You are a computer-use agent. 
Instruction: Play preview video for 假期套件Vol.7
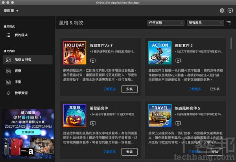click(93, 61)
